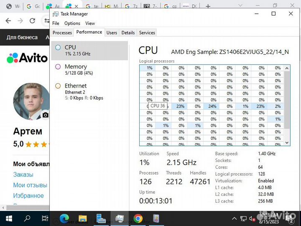The width and height of the screenshot is (301, 226).
Task: Click the browser forward arrow
Action: (20, 21)
